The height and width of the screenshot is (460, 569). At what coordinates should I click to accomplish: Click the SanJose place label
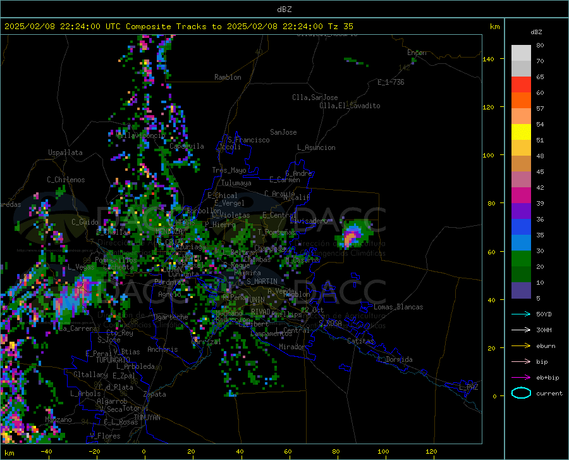283,132
